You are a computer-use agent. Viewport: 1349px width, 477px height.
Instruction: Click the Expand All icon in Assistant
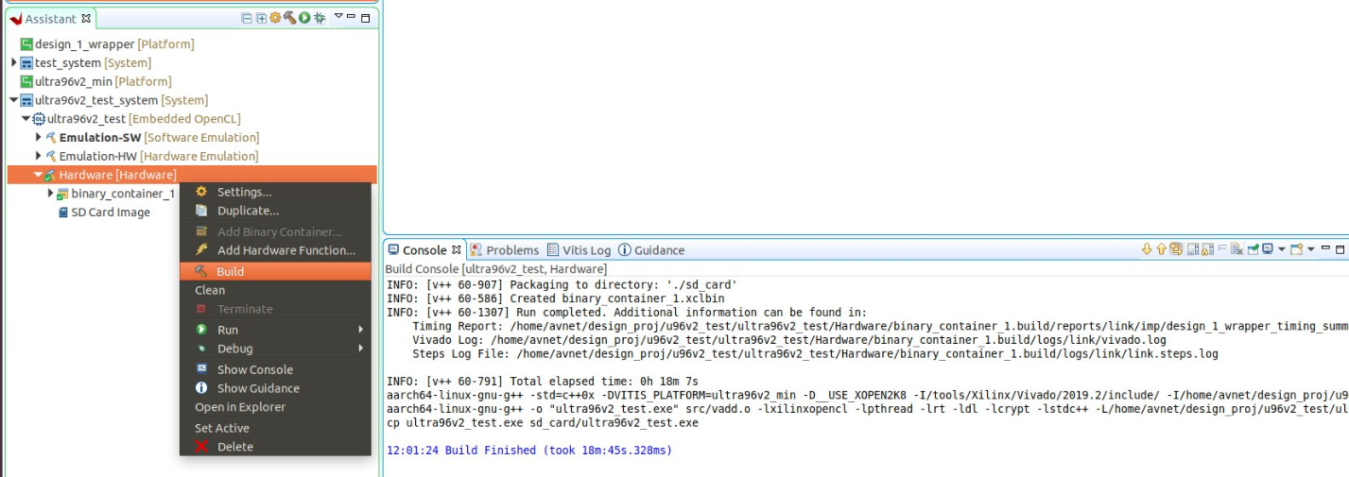[x=261, y=18]
